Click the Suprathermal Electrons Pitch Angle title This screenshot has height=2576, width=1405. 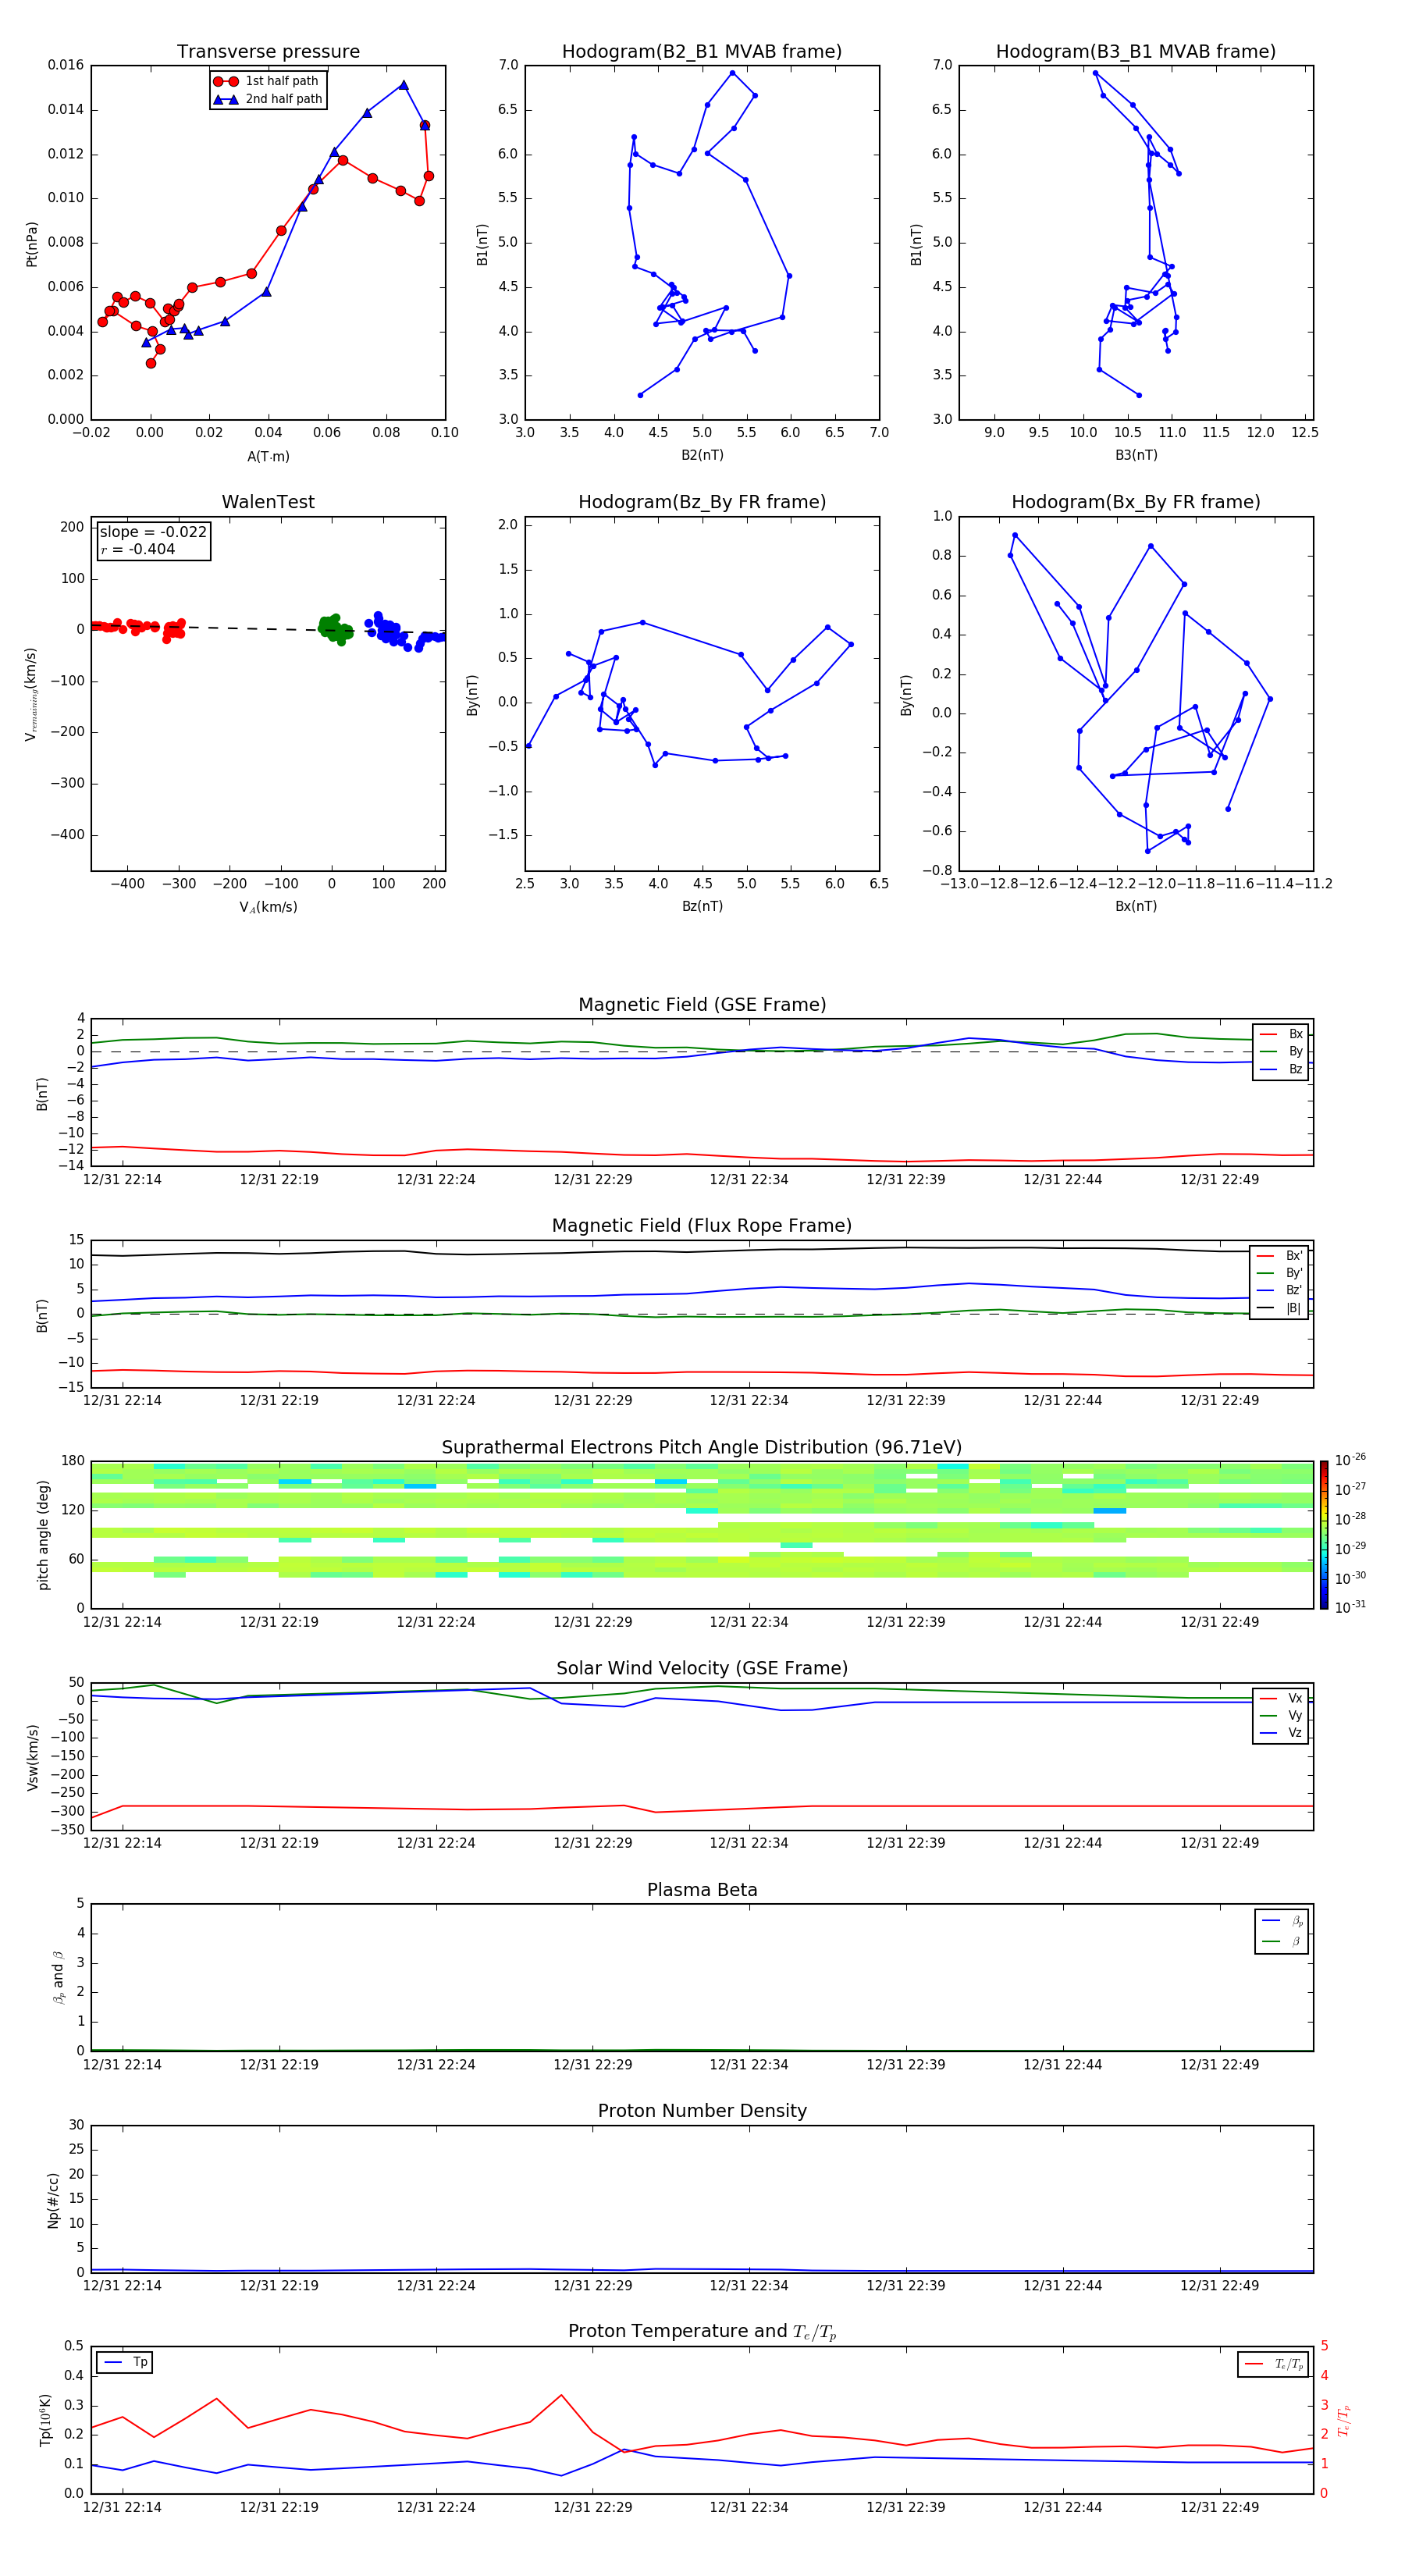coord(702,1447)
